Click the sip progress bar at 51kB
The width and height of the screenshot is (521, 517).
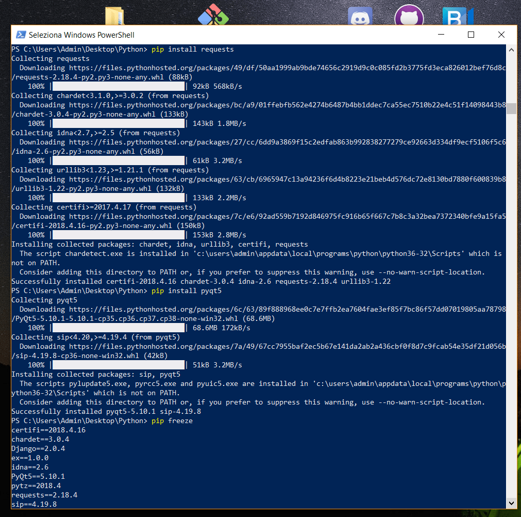pyautogui.click(x=119, y=365)
